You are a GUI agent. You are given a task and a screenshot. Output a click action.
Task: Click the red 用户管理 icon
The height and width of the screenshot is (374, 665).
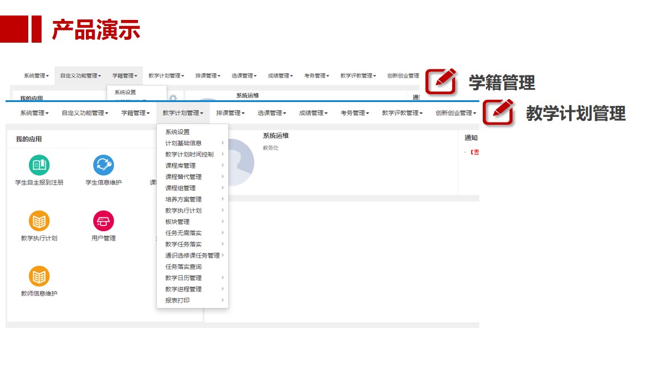pos(104,221)
